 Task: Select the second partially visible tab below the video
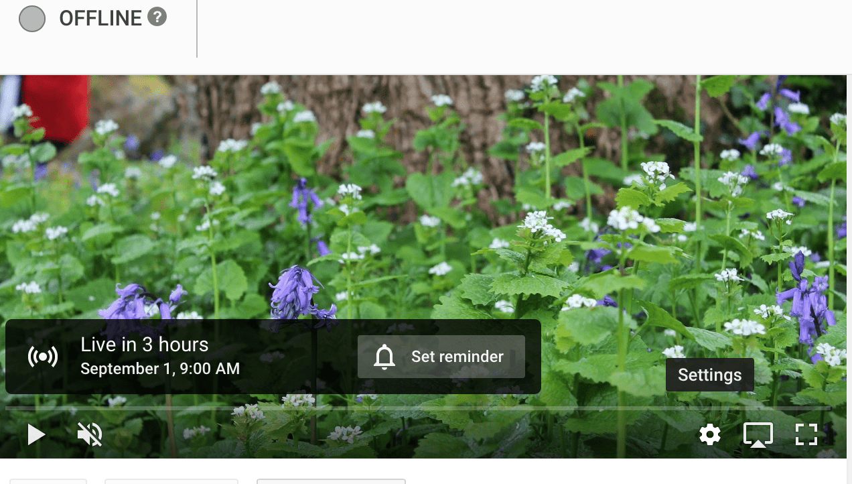[x=171, y=481]
